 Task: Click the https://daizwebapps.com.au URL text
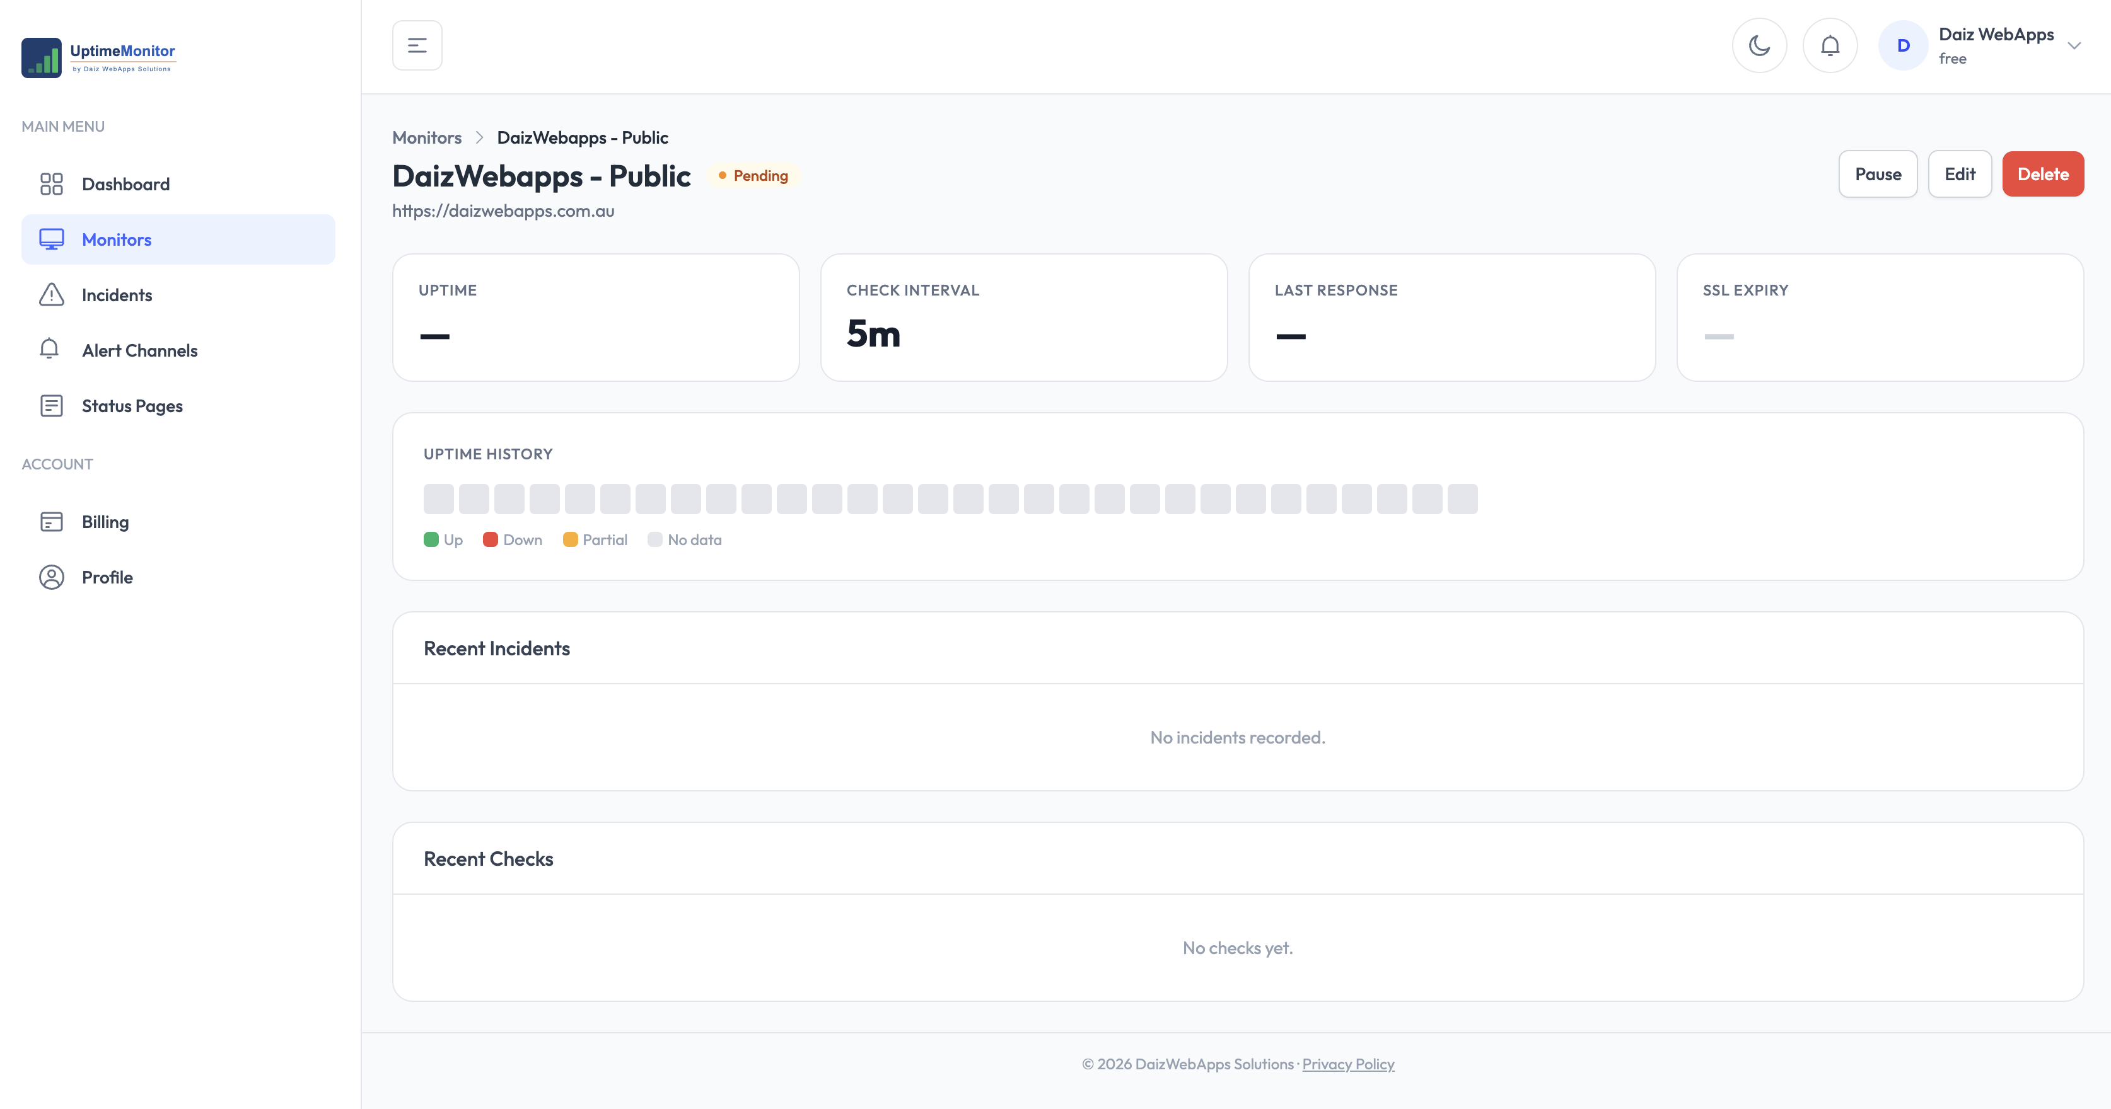503,211
